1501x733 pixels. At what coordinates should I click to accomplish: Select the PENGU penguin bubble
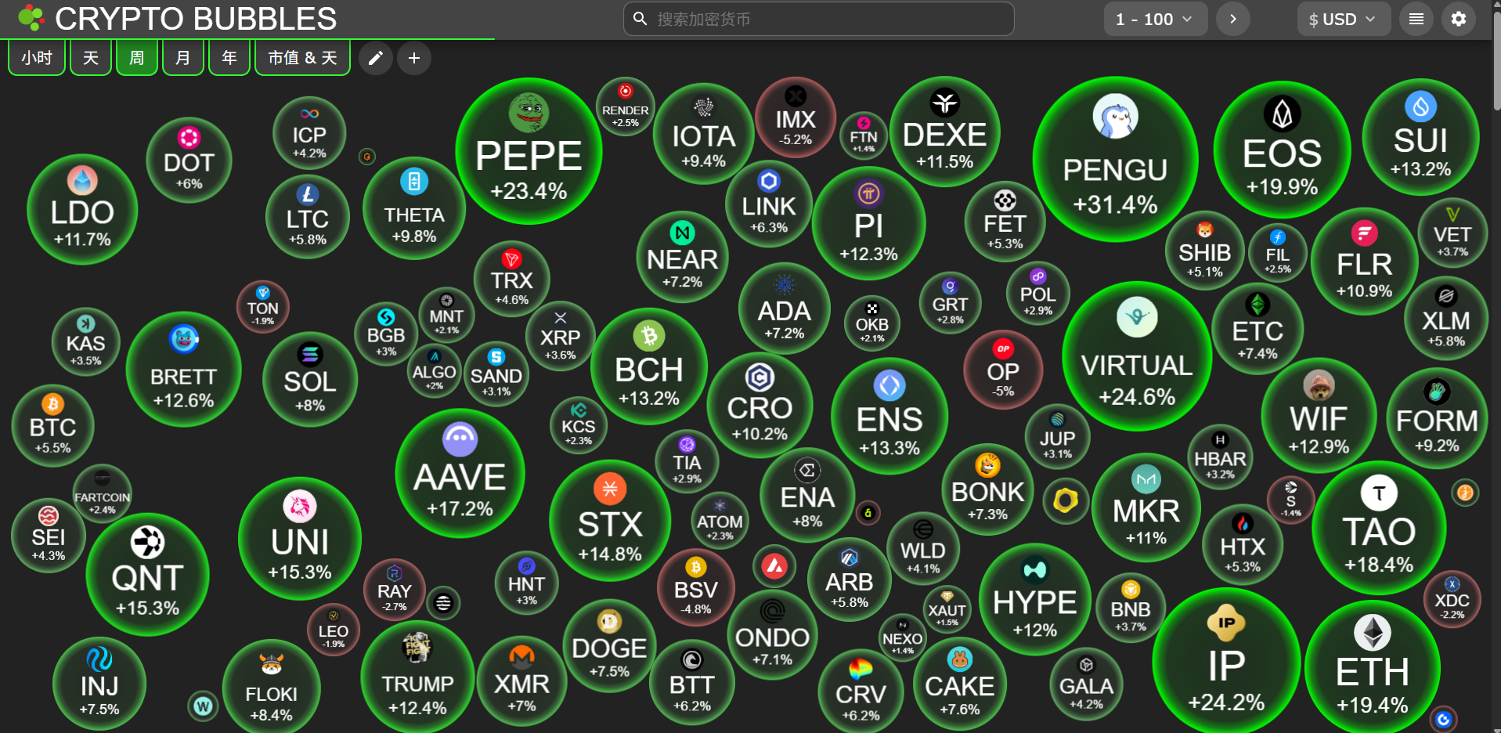click(1115, 159)
